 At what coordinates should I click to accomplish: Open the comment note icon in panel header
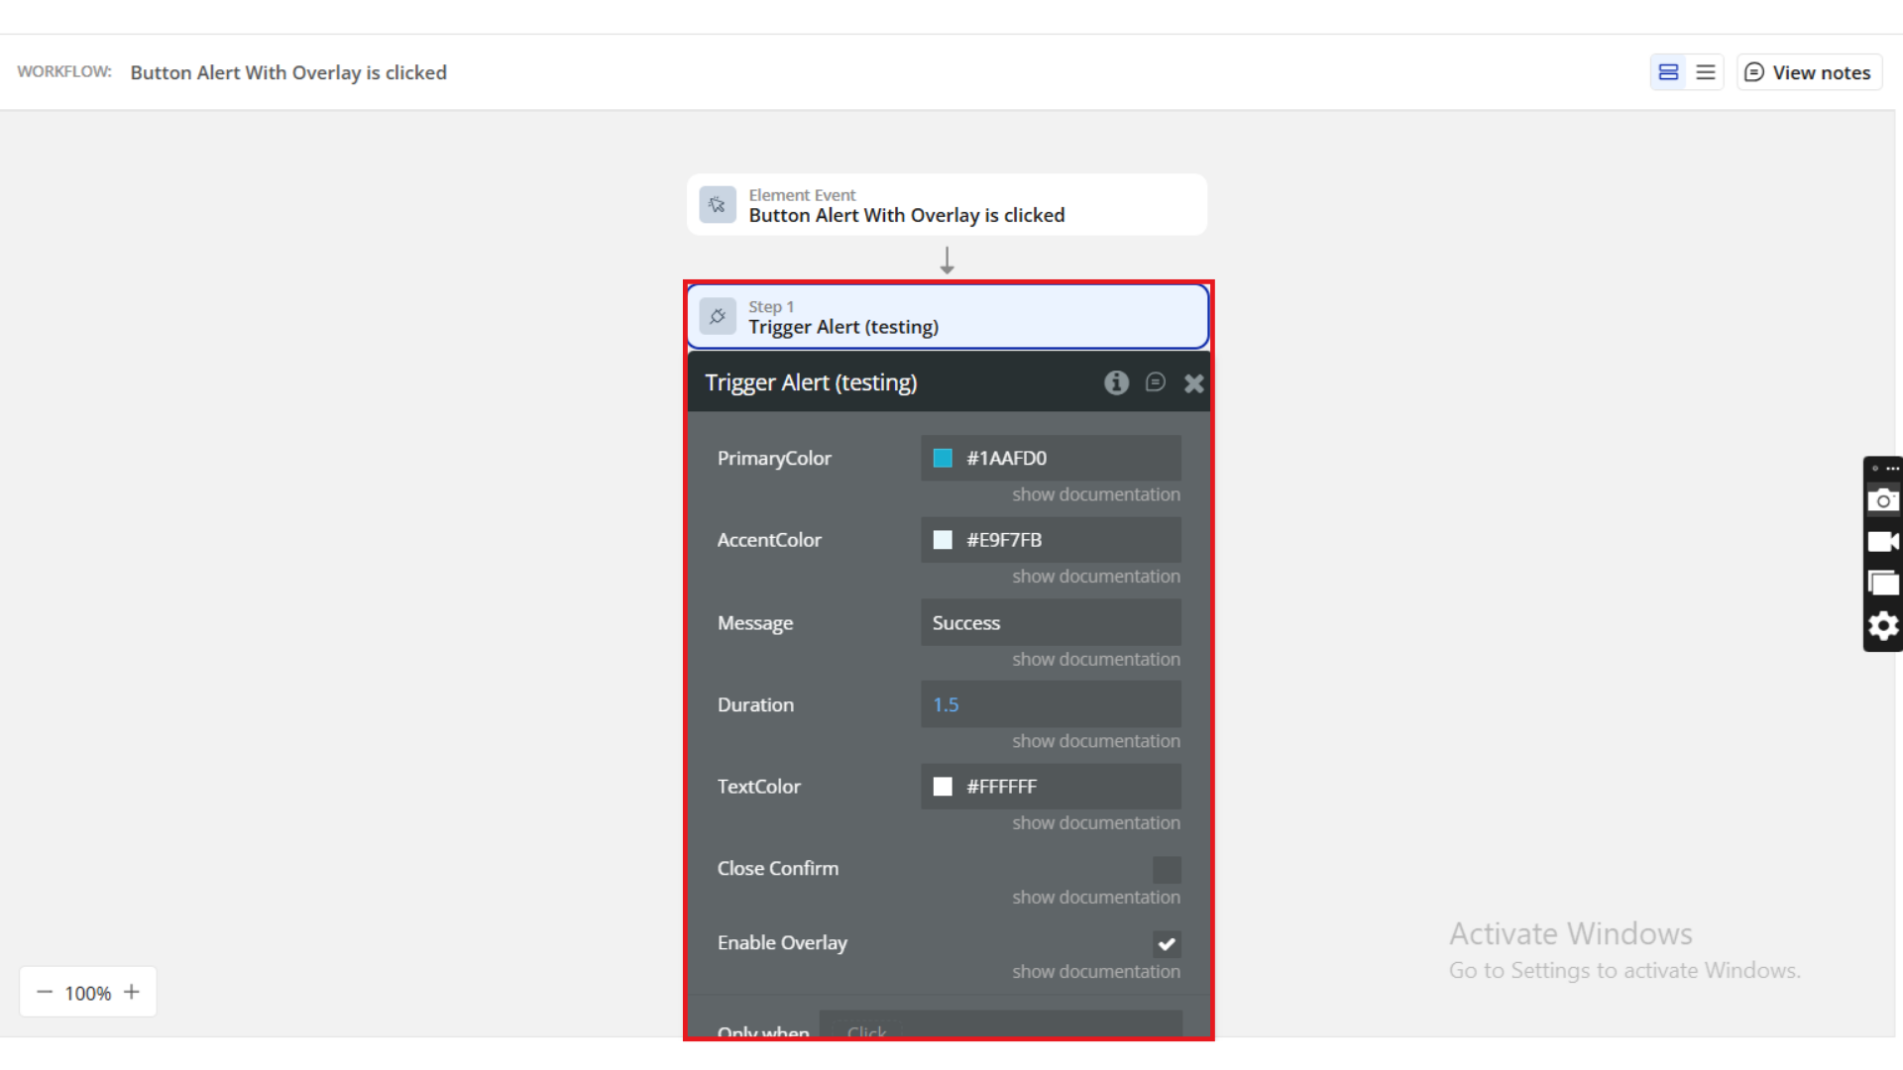coord(1155,382)
